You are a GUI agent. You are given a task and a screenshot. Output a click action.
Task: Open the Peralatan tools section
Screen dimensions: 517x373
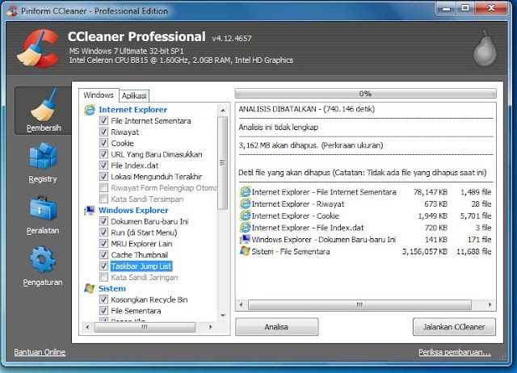[x=43, y=215]
